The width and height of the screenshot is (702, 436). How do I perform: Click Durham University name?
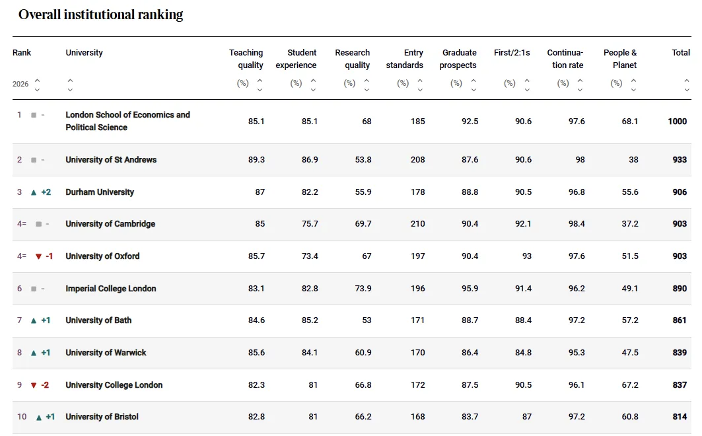(100, 192)
